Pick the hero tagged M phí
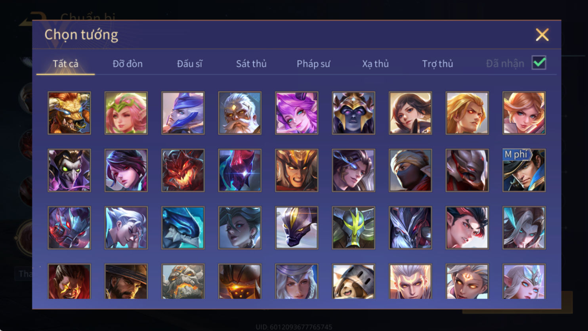 [524, 170]
